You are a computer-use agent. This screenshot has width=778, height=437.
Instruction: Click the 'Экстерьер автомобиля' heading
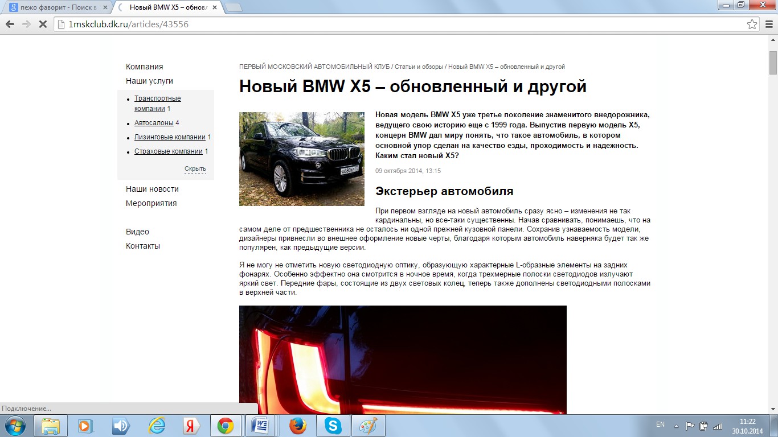(444, 191)
